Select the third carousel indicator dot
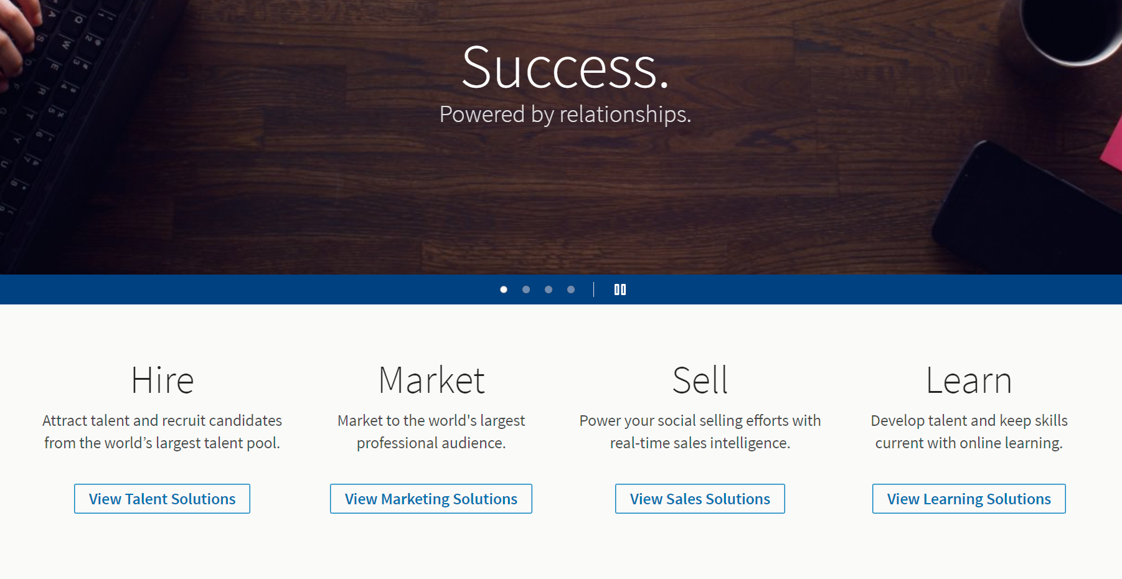The height and width of the screenshot is (579, 1122). (549, 289)
